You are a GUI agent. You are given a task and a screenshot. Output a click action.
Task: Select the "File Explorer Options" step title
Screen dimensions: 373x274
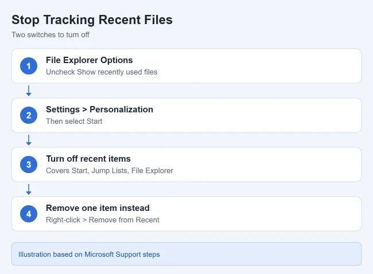tap(89, 60)
